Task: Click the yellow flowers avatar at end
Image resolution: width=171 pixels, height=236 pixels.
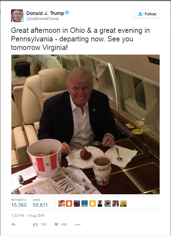Action: (123, 204)
